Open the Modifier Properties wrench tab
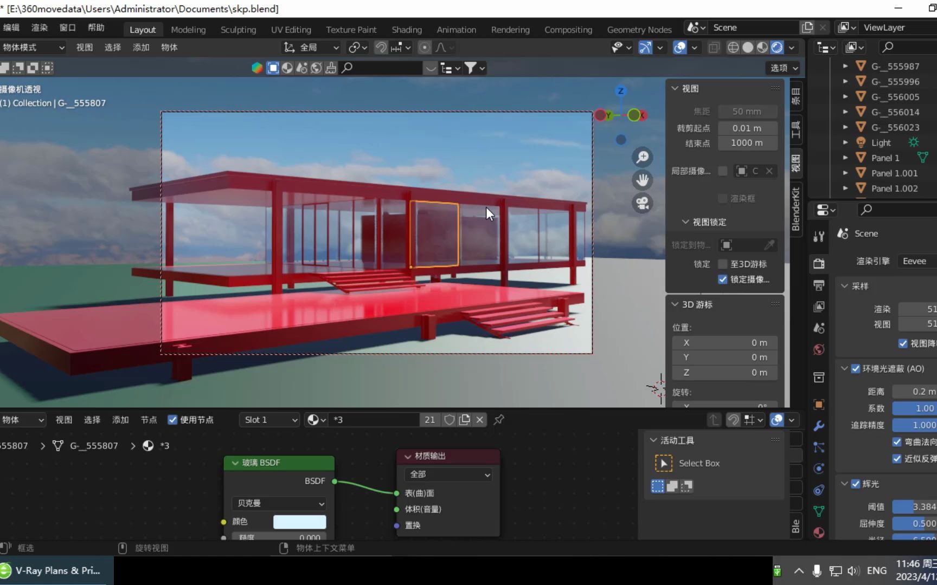Screen dimensions: 937x585 [x=819, y=426]
